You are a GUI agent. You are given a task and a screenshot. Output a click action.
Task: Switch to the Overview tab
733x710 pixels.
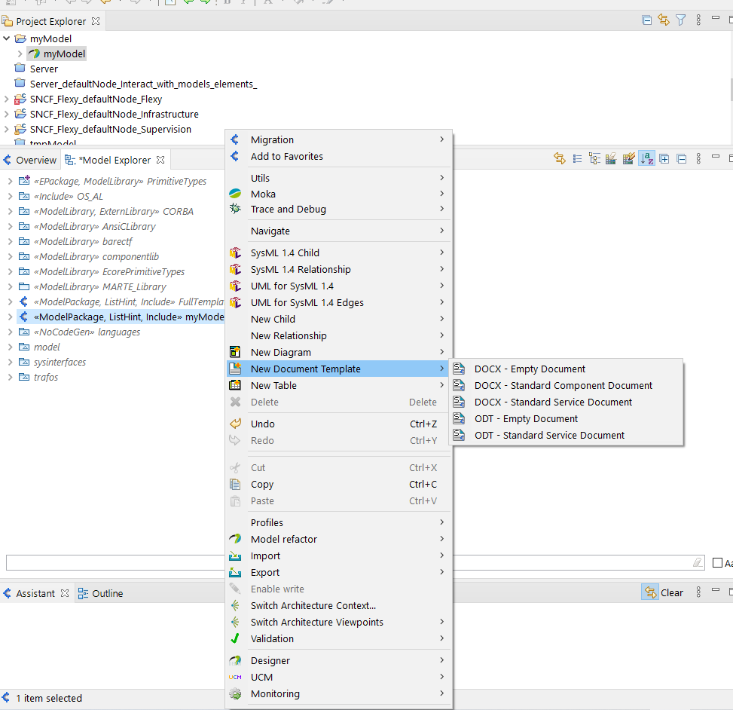click(36, 160)
